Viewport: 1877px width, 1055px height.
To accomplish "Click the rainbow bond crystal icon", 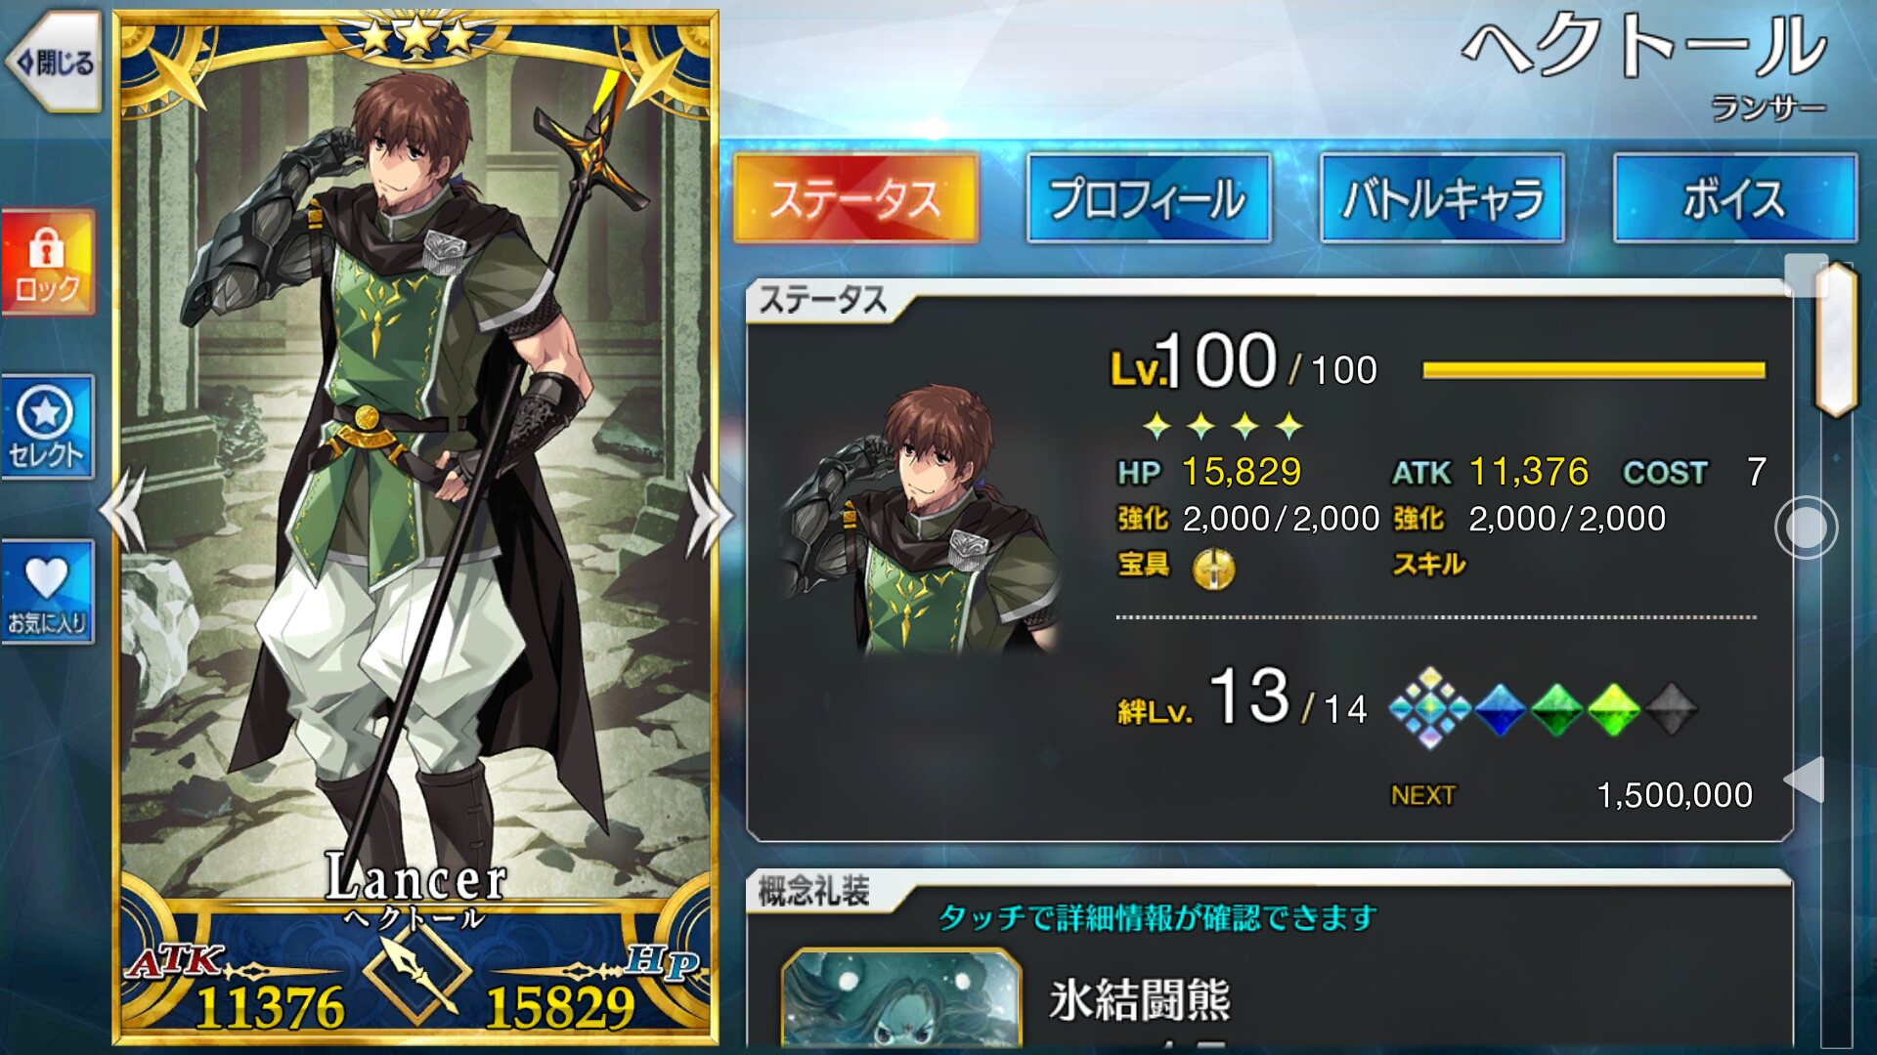I will tap(1429, 708).
